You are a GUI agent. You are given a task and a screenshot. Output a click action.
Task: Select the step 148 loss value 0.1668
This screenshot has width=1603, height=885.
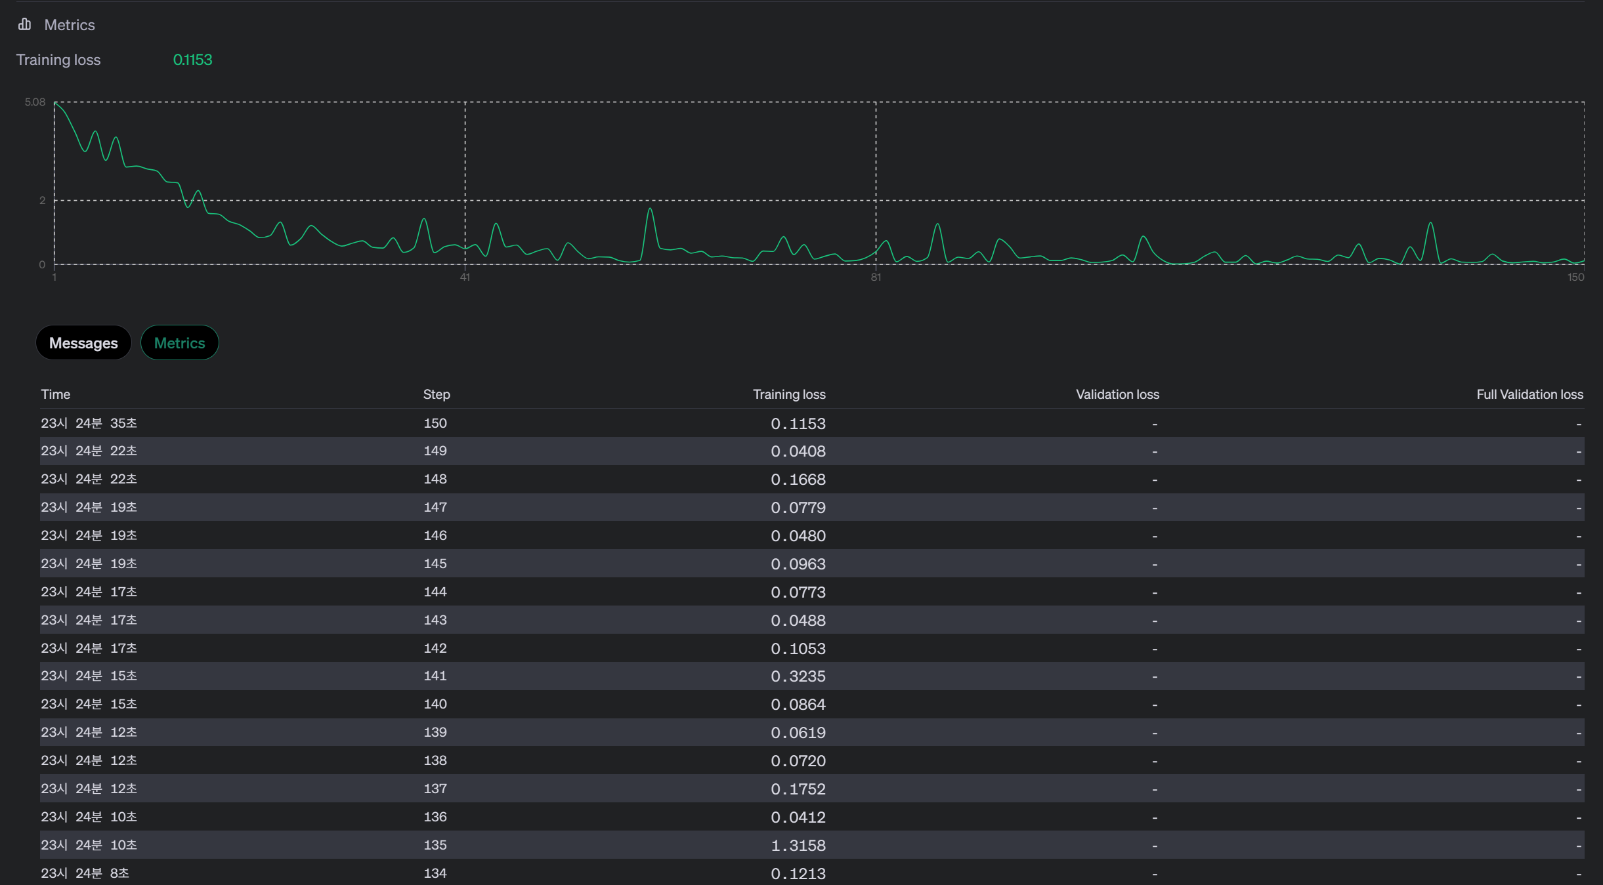point(798,480)
